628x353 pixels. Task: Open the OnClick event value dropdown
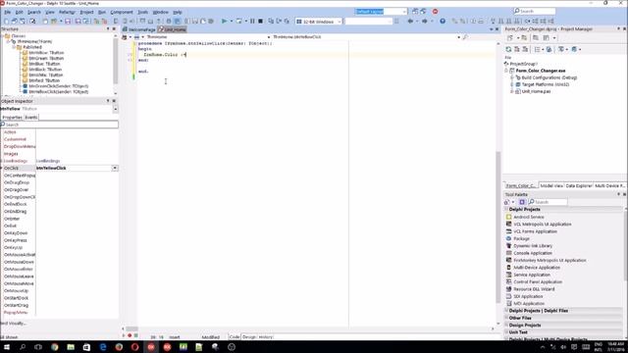[115, 168]
